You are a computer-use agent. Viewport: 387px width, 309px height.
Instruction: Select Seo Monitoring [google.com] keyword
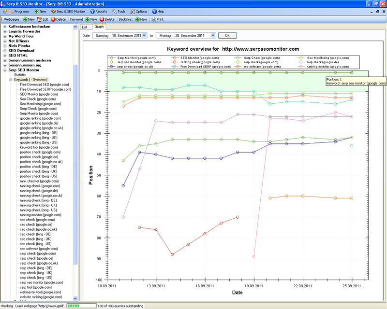coord(41,104)
